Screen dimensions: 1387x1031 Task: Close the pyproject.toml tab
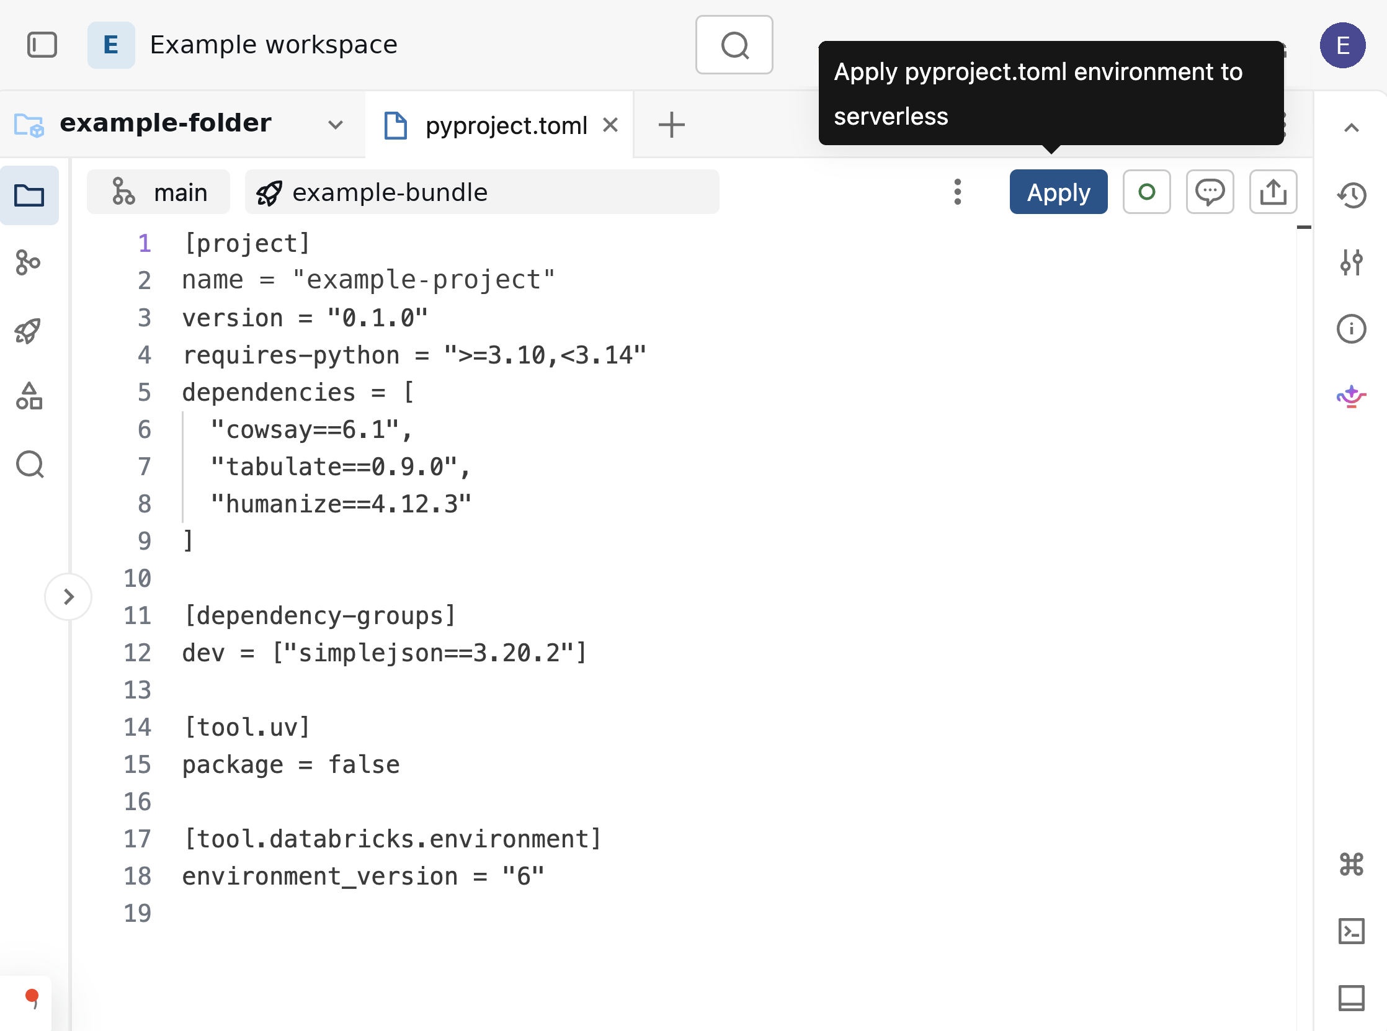610,125
